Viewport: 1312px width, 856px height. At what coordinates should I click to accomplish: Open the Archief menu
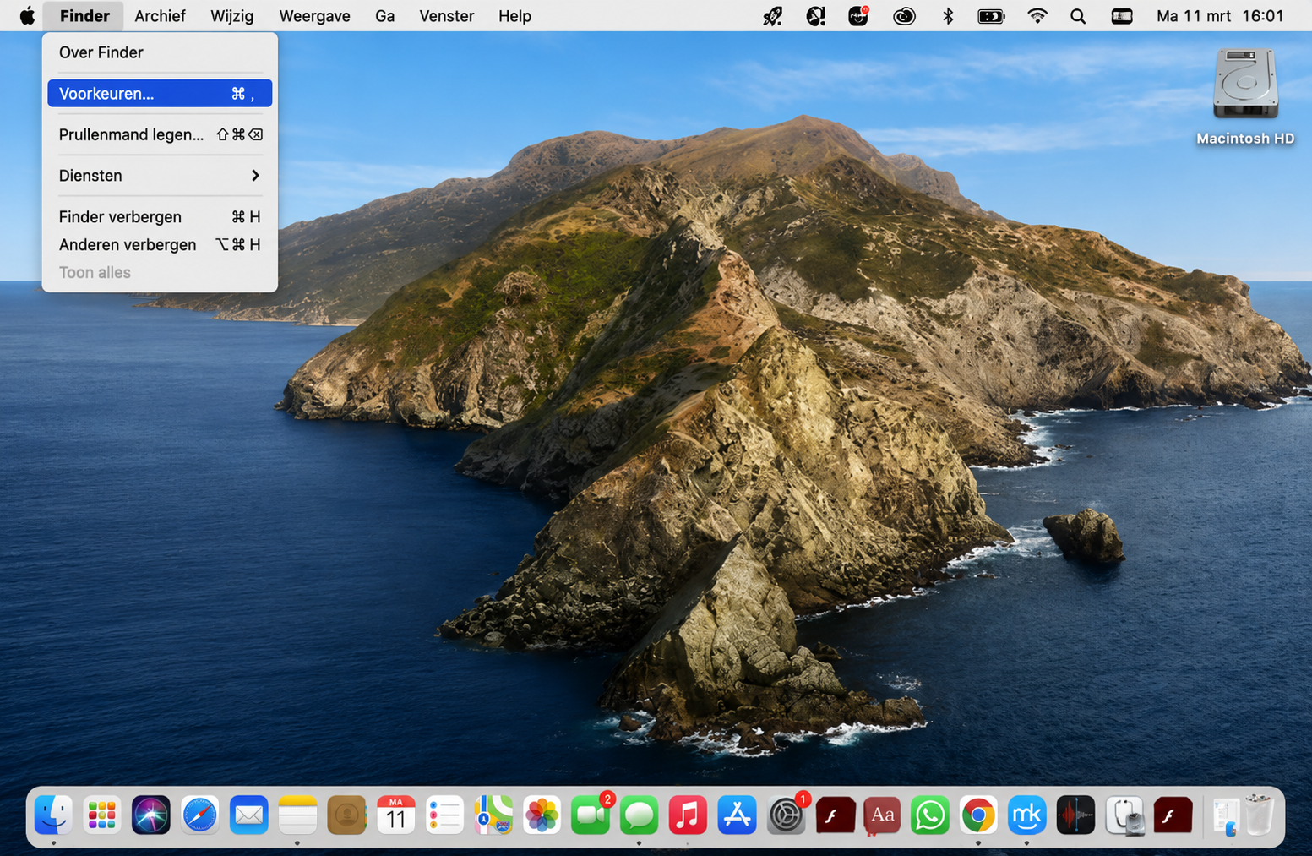(160, 16)
